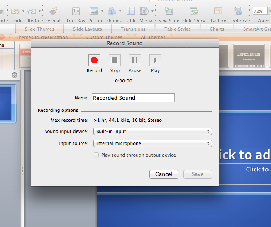This screenshot has height=227, width=271.
Task: Open the Toolbox toolbar icon
Action: [238, 11]
